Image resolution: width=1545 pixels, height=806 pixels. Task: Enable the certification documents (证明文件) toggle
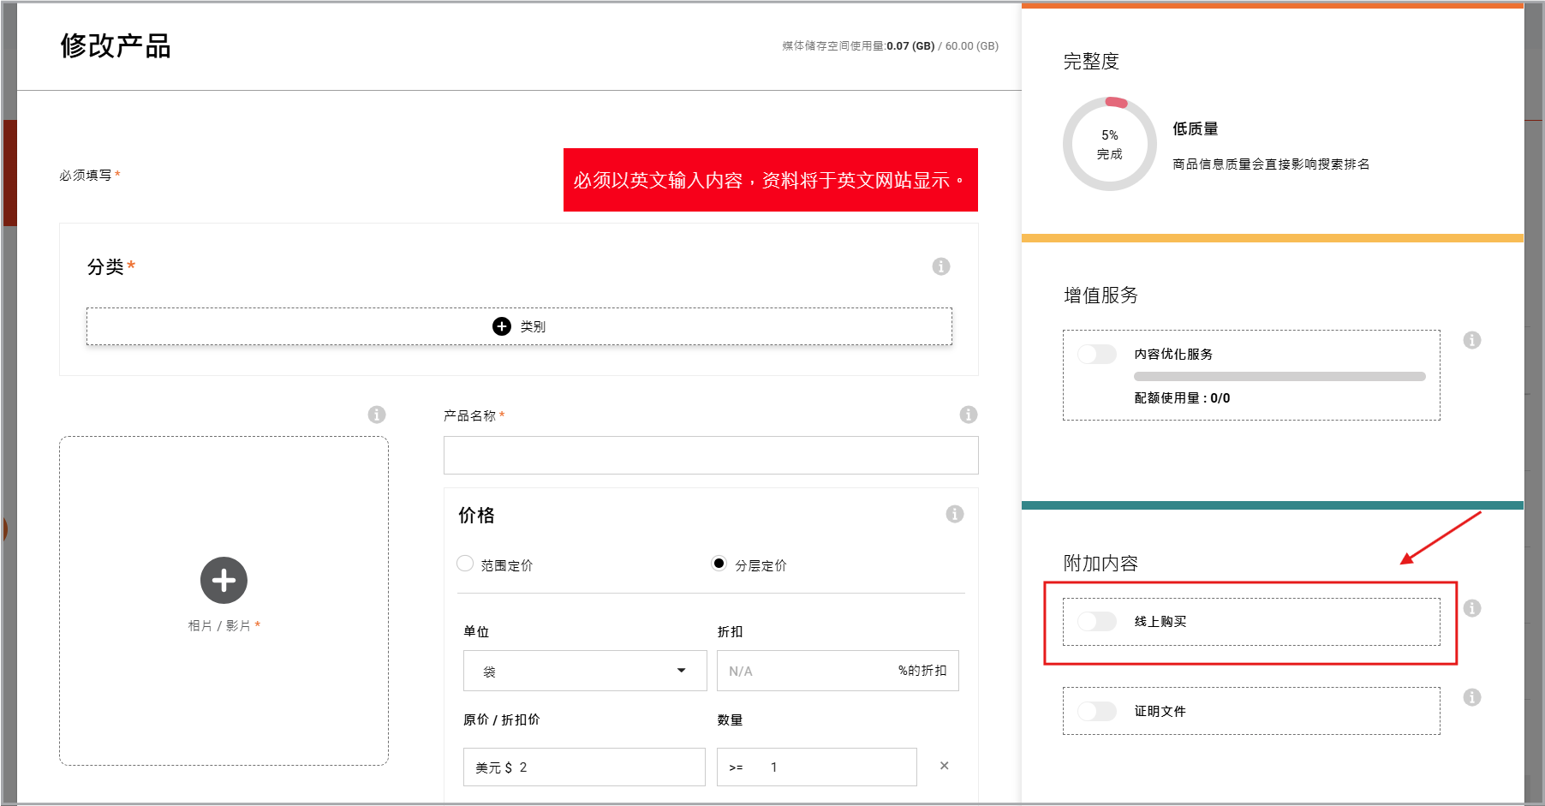tap(1097, 711)
